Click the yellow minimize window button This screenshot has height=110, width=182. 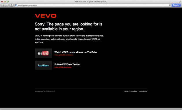(5, 2)
